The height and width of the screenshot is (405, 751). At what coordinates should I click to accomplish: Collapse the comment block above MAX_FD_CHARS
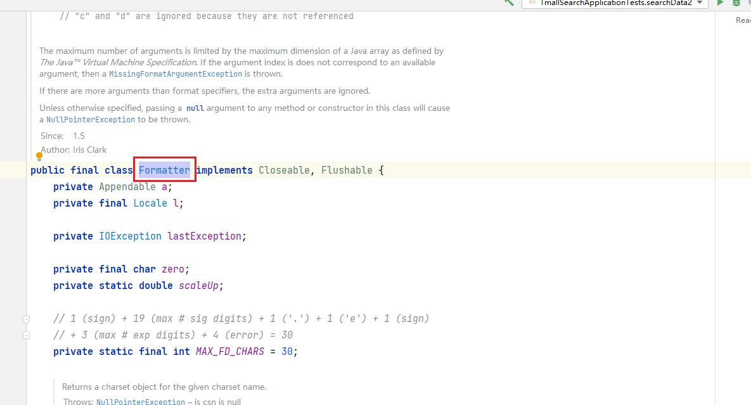point(27,319)
